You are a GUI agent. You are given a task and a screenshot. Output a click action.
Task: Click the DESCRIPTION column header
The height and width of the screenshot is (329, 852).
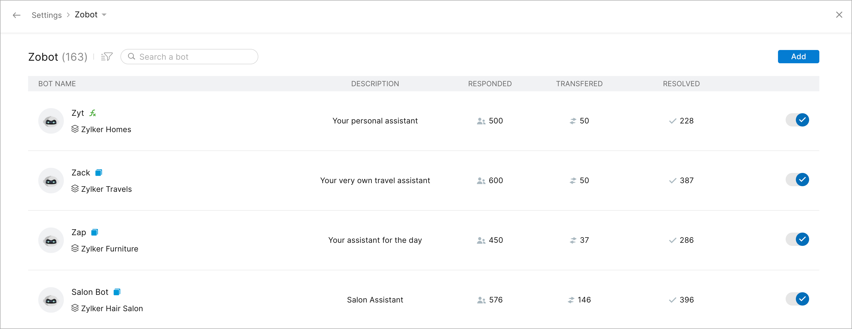(x=375, y=84)
